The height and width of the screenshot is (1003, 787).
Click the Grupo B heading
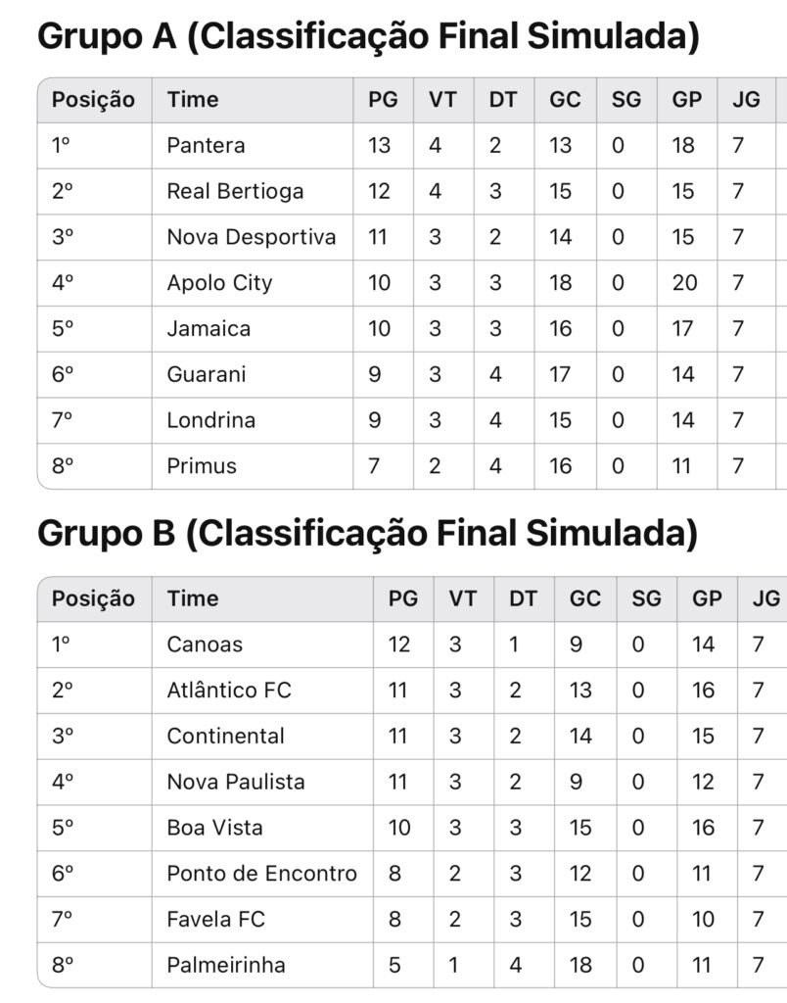pos(367,534)
